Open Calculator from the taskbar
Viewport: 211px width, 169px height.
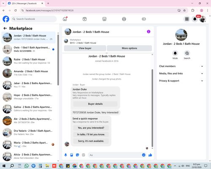[x=41, y=166]
